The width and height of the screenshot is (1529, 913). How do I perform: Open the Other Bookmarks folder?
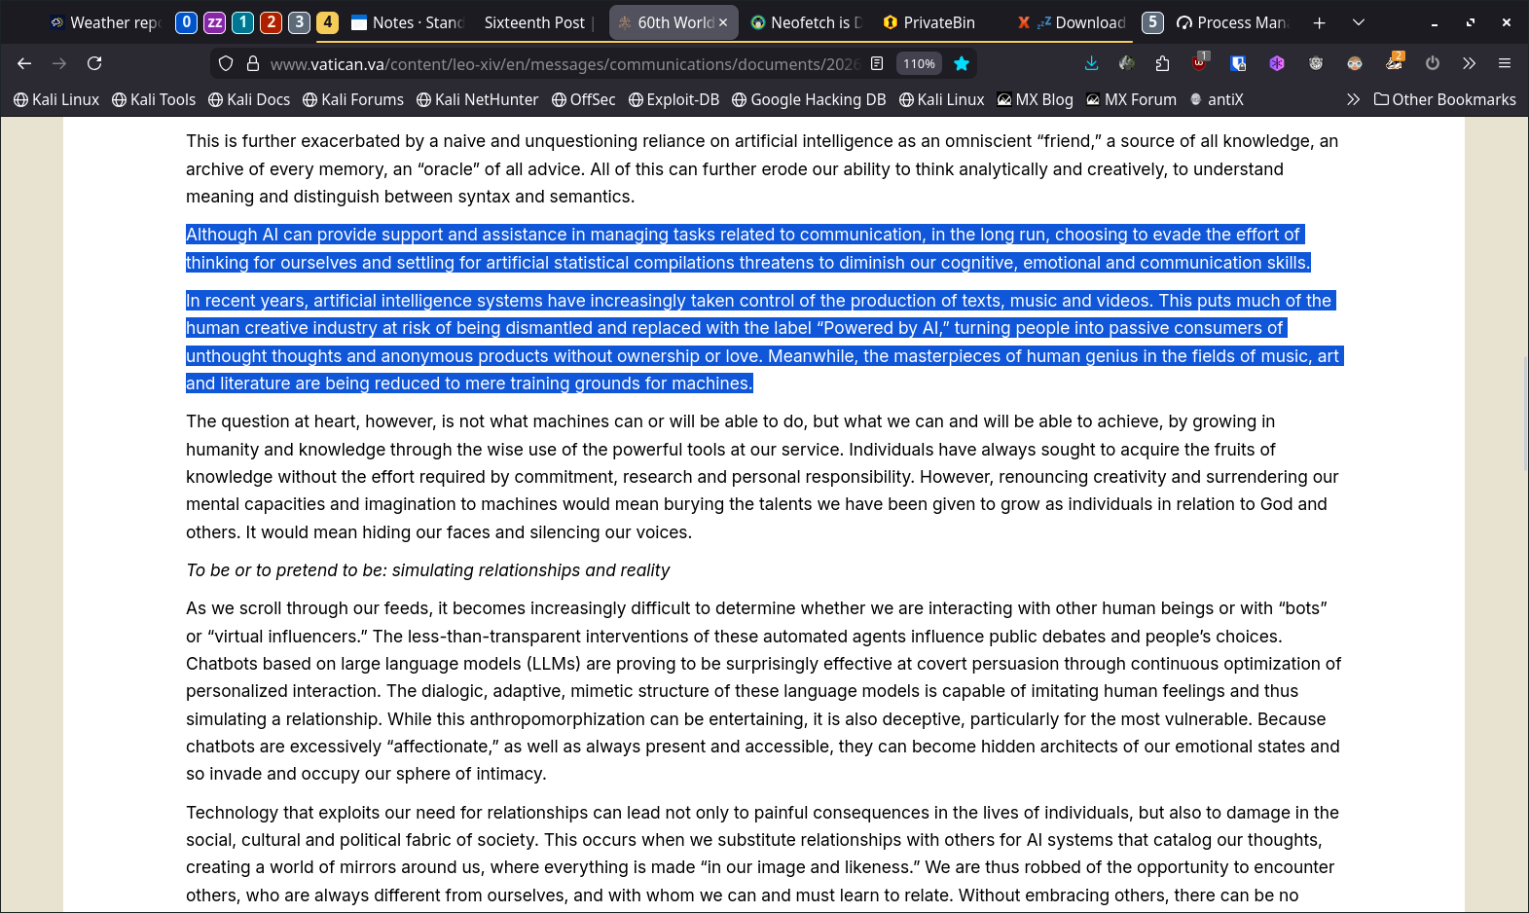coord(1444,99)
